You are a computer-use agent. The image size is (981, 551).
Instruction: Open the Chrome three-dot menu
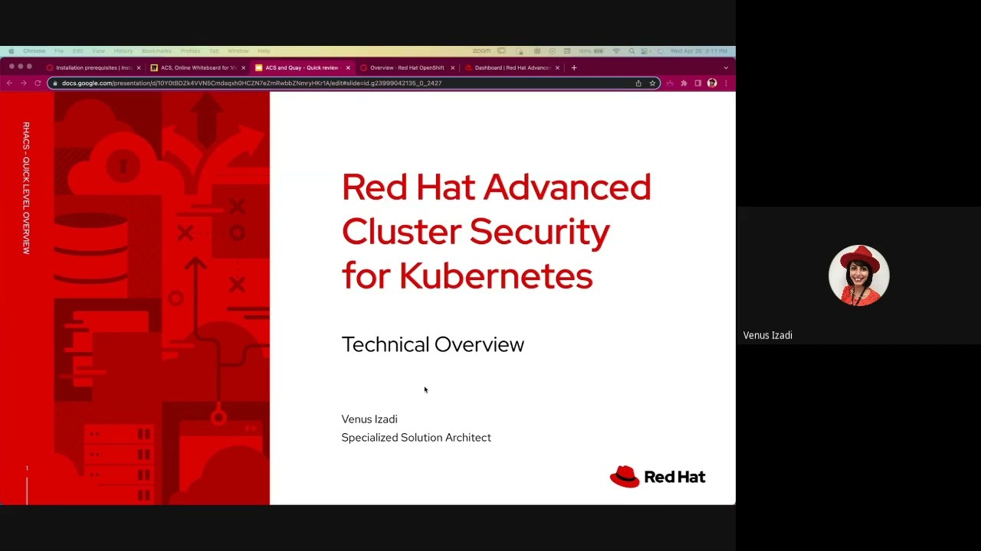pos(726,83)
